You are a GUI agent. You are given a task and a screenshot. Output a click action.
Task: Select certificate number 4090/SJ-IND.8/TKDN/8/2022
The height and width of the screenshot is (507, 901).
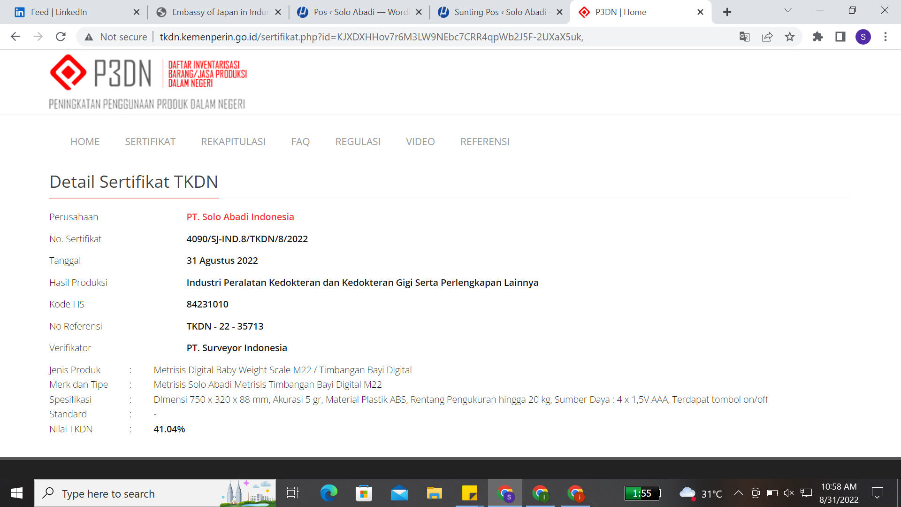[247, 239]
